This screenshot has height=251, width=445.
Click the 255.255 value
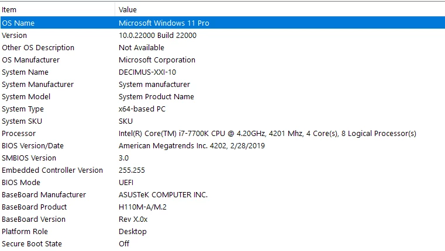click(x=132, y=170)
